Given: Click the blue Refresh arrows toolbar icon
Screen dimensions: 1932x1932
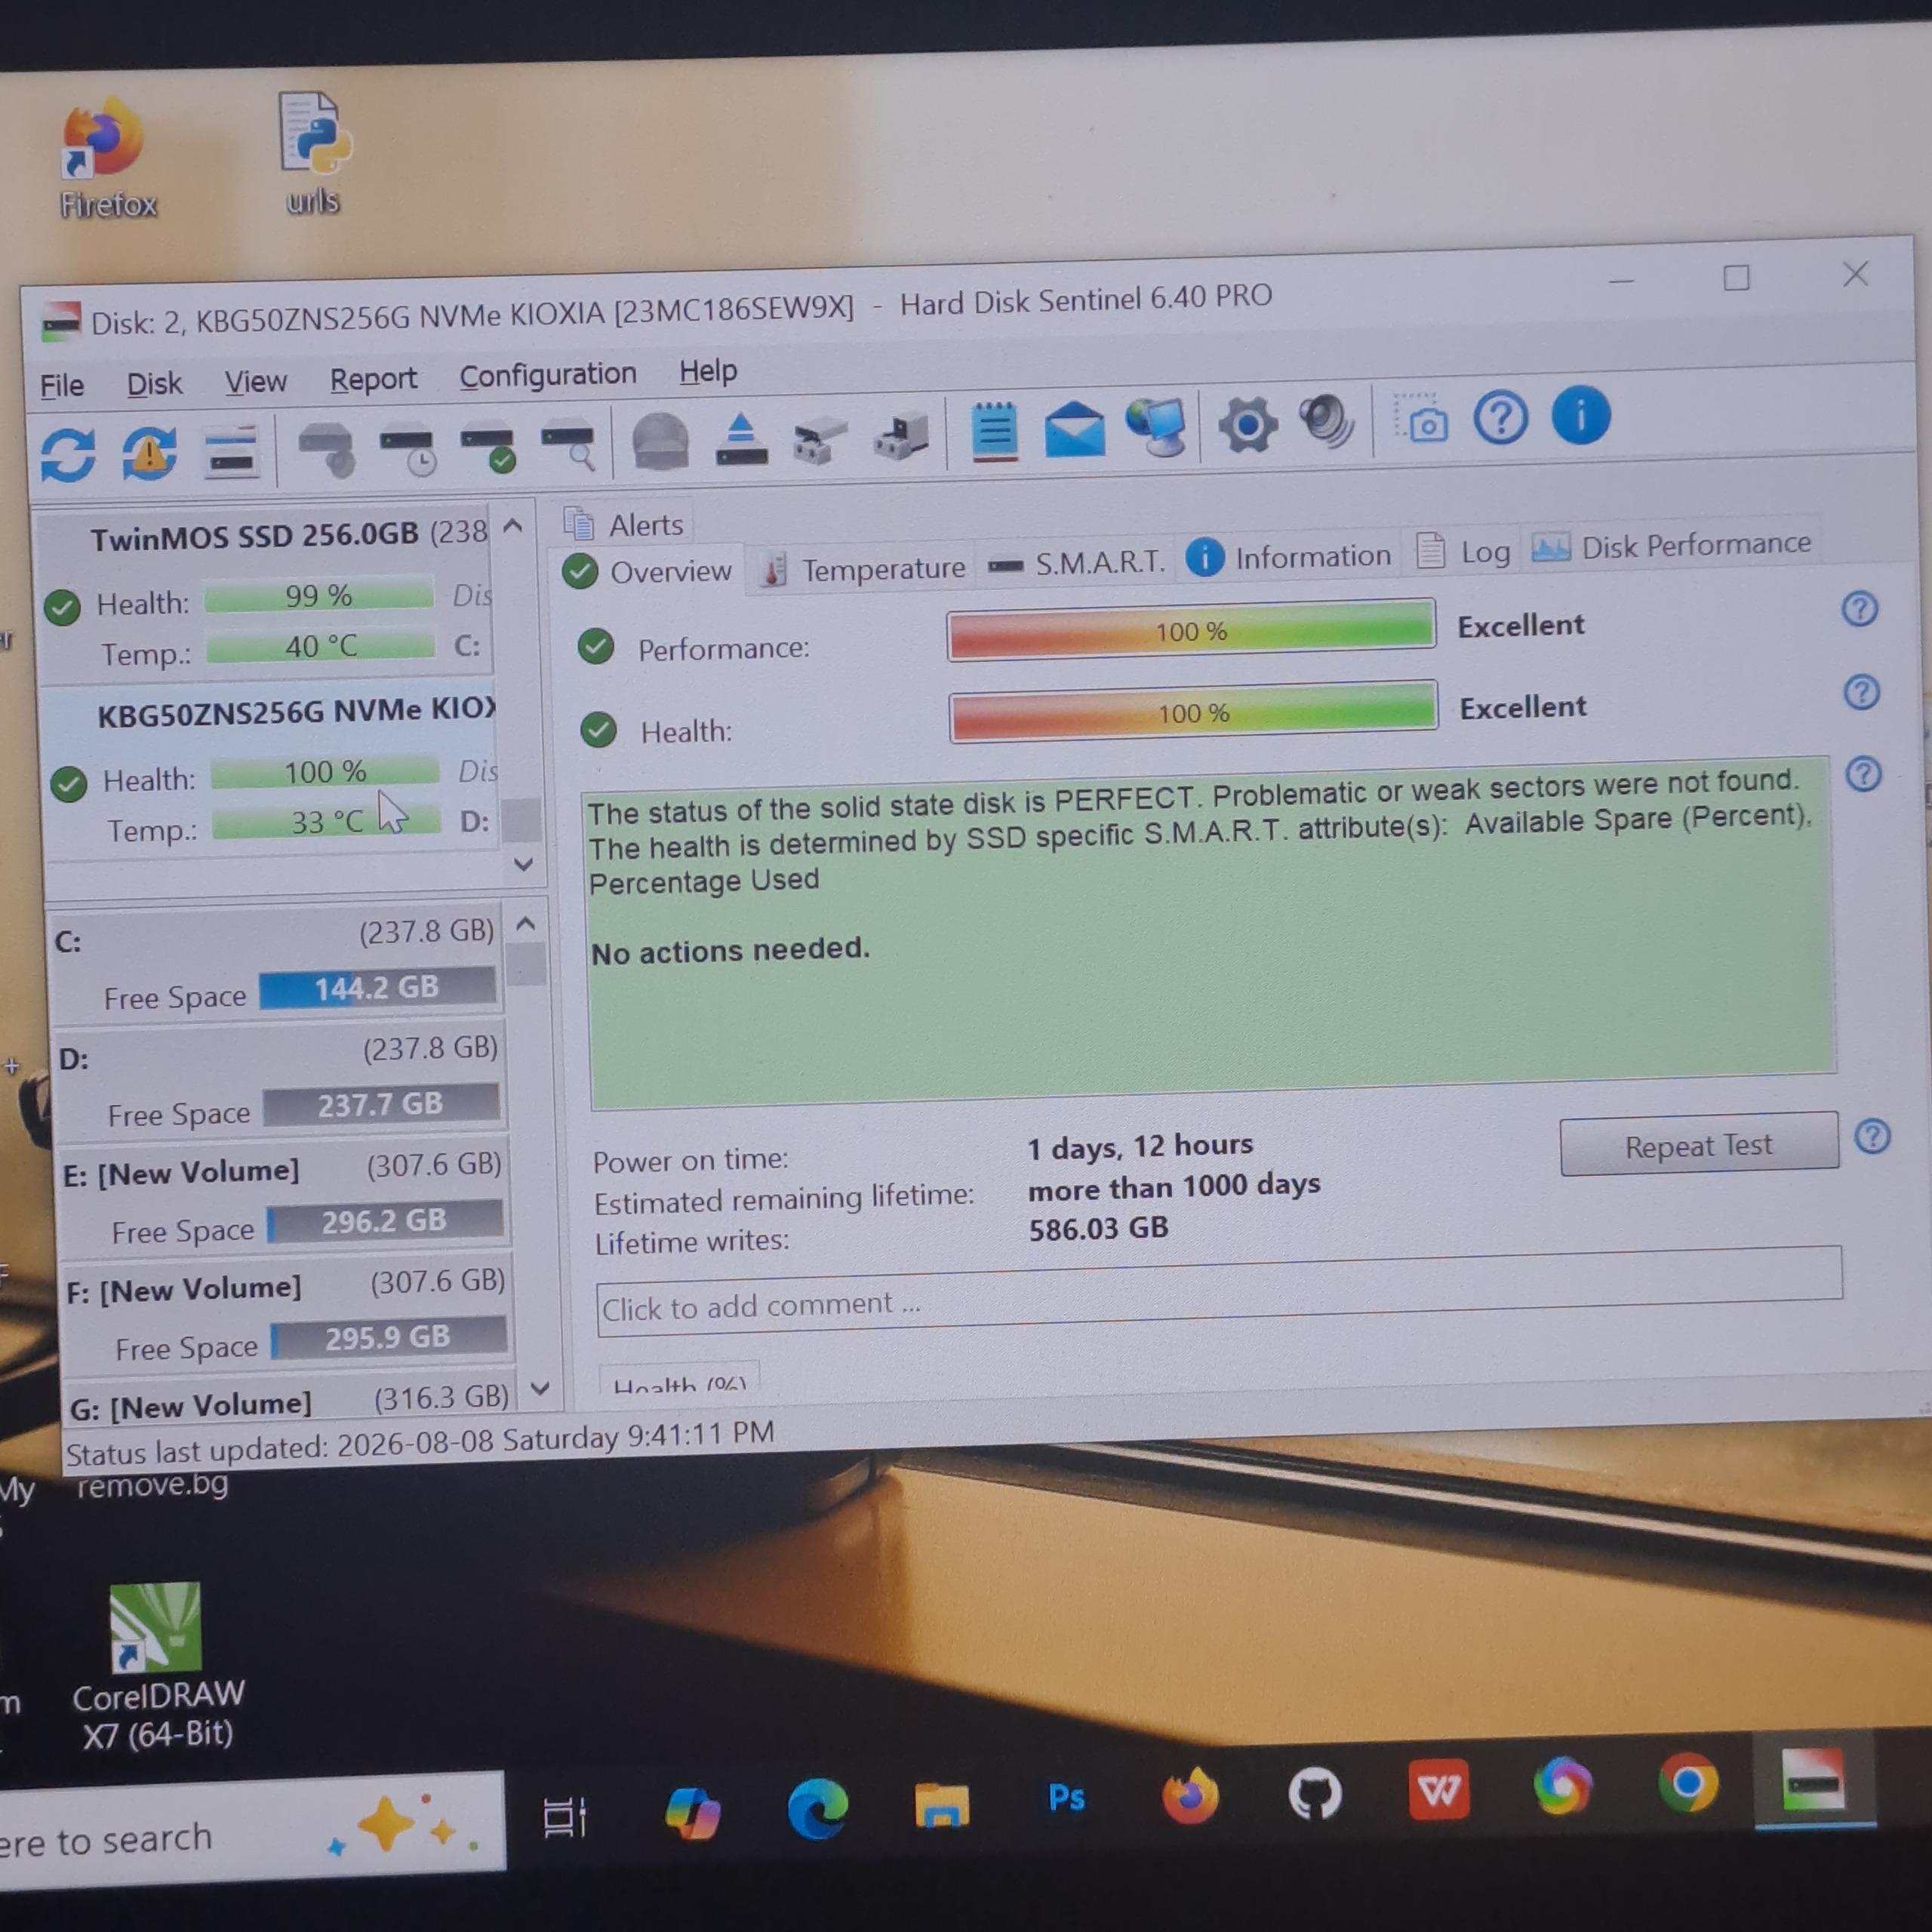Looking at the screenshot, I should [x=68, y=456].
